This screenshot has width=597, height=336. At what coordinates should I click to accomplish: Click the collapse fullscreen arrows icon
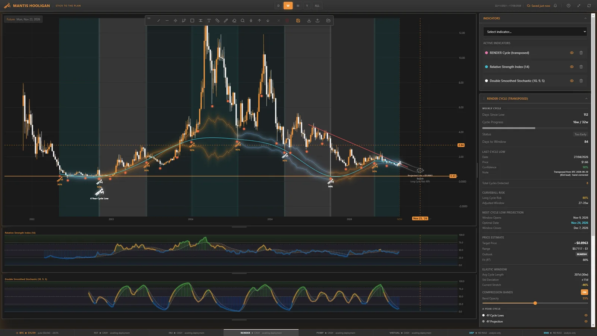(x=579, y=6)
